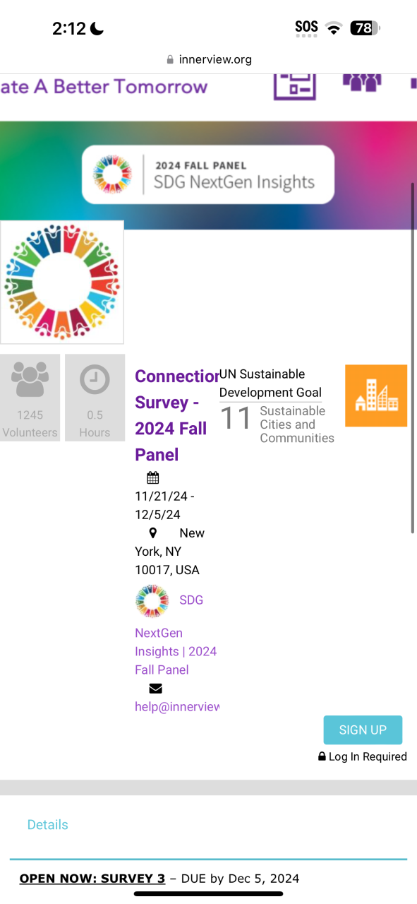Tap the innerview.org address bar
The width and height of the screenshot is (417, 904).
click(x=209, y=59)
